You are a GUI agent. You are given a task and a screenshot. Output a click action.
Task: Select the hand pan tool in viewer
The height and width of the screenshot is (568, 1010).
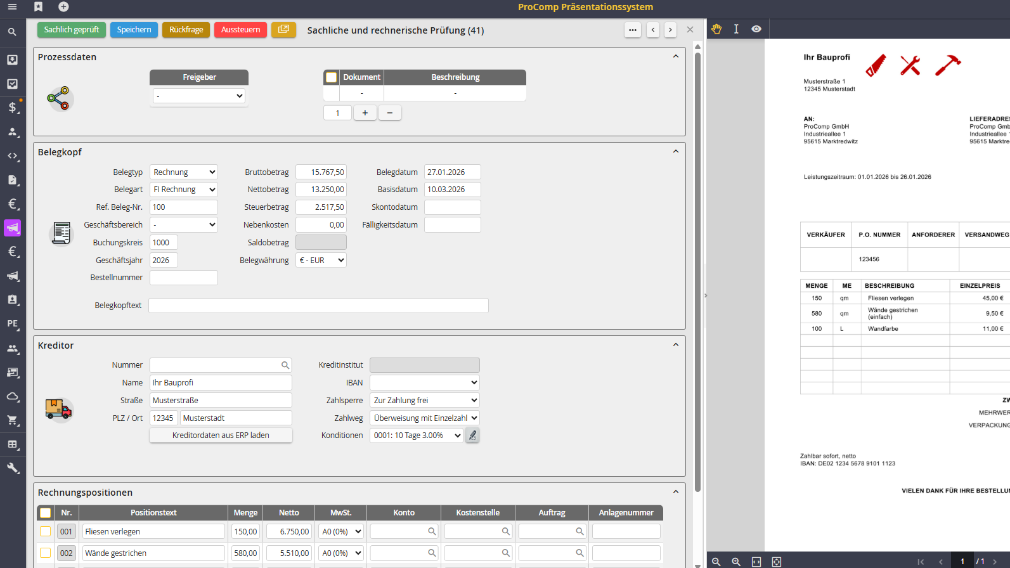[716, 29]
